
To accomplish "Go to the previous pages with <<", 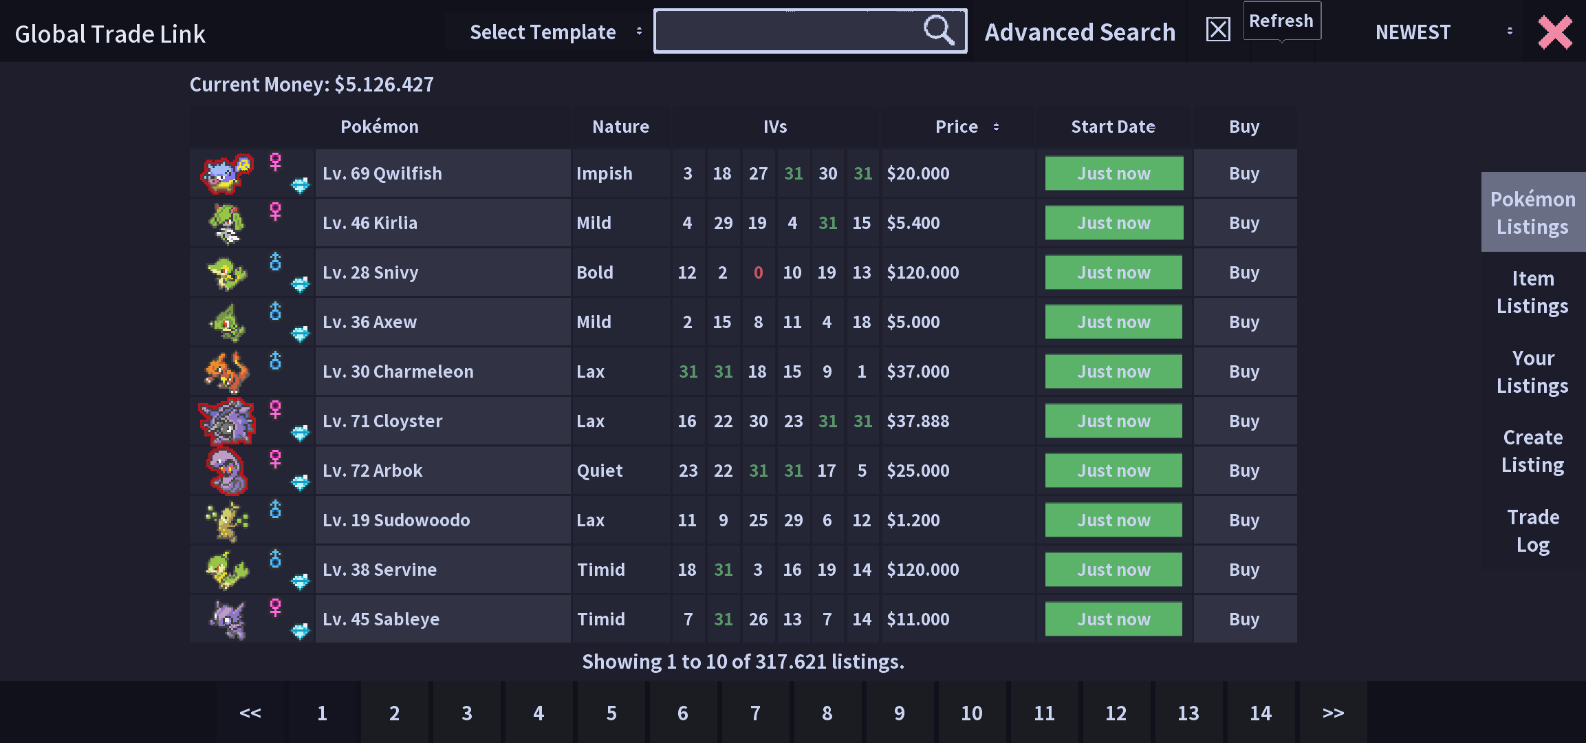I will tap(250, 713).
